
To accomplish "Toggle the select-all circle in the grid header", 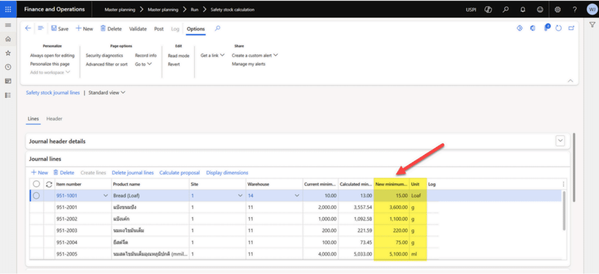I will pyautogui.click(x=36, y=184).
